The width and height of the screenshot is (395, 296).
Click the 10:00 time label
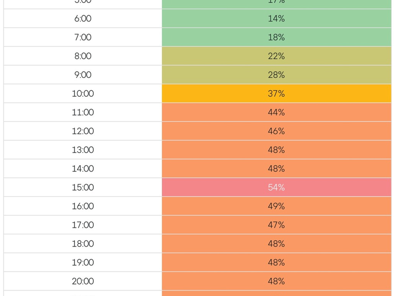pos(83,94)
